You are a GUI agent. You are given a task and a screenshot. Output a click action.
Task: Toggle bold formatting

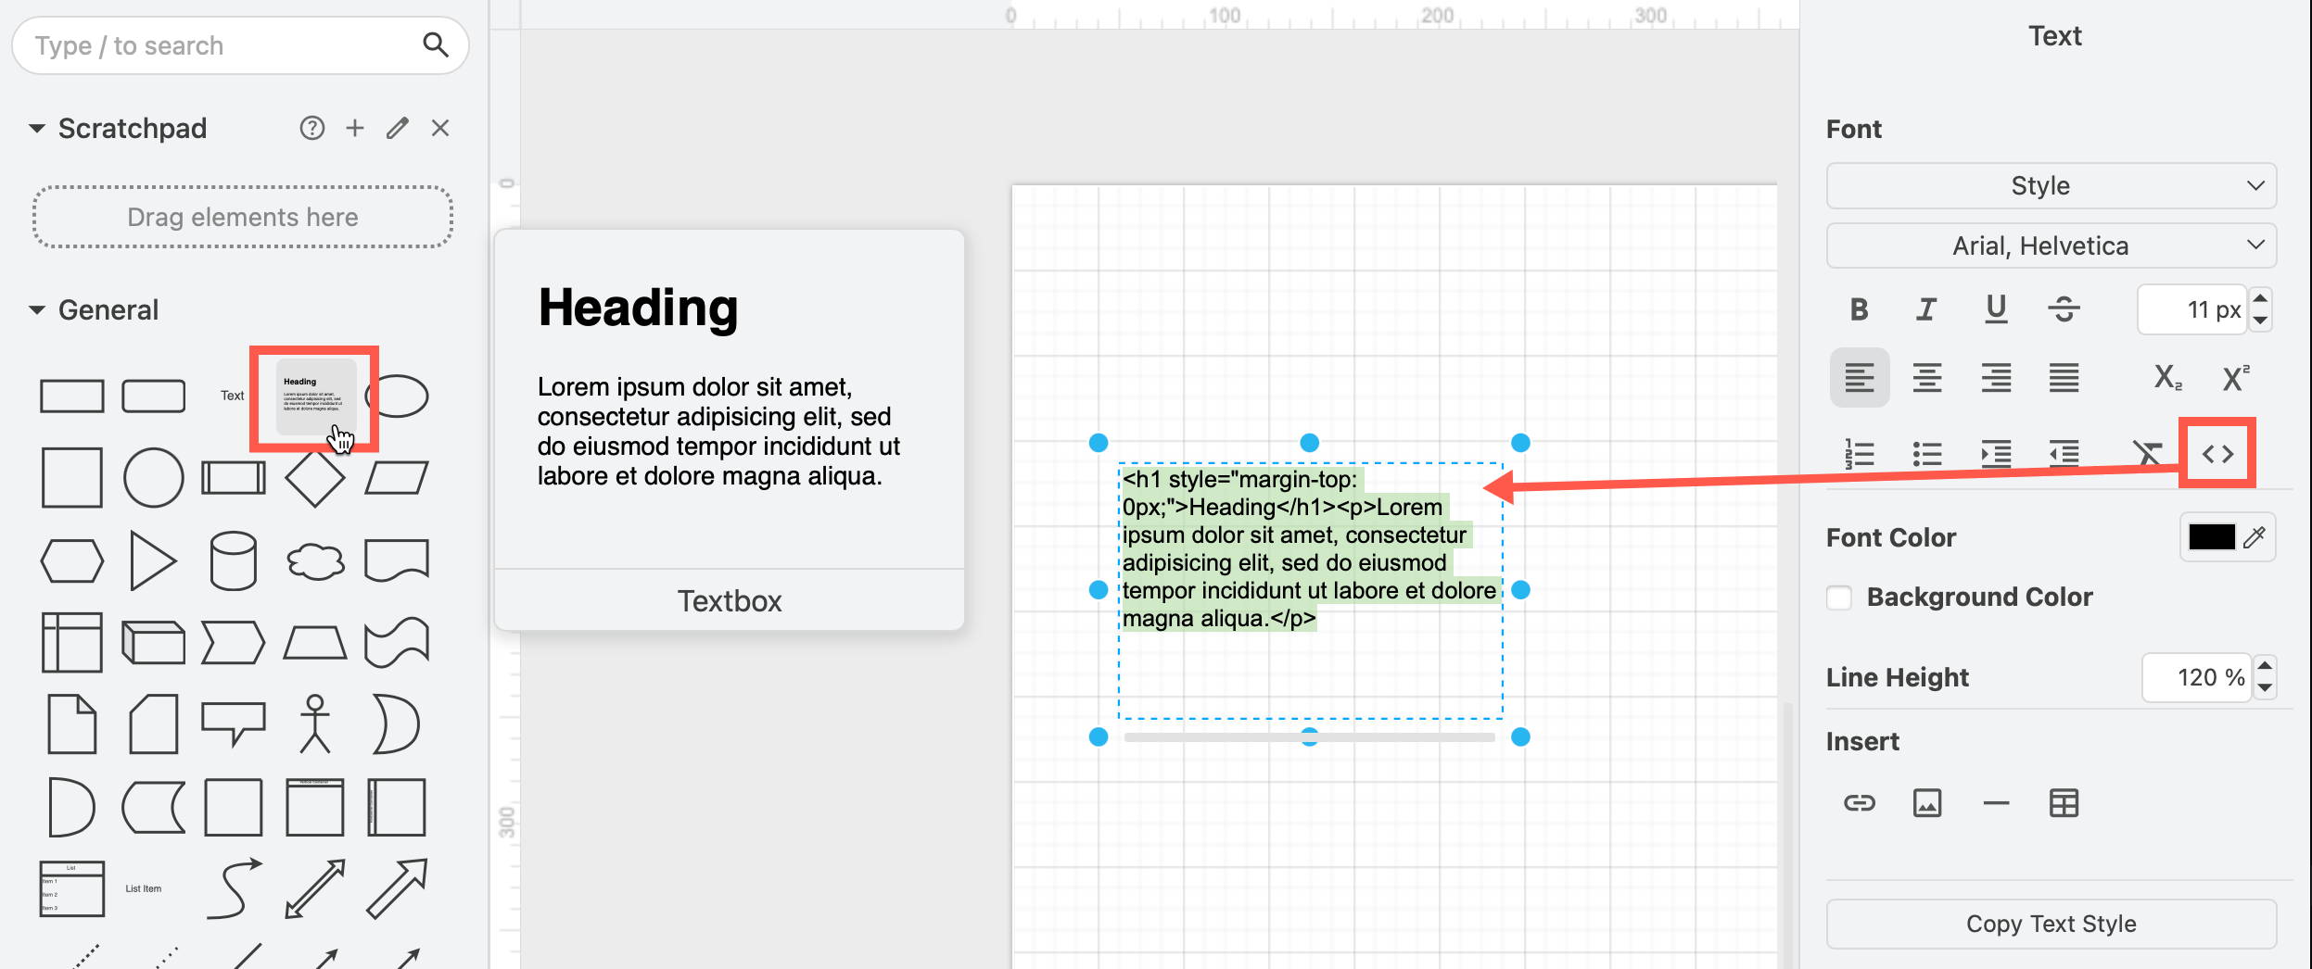1859,309
